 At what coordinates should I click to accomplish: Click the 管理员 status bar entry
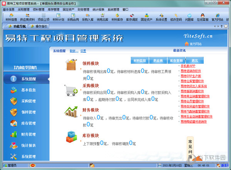pos(10,165)
